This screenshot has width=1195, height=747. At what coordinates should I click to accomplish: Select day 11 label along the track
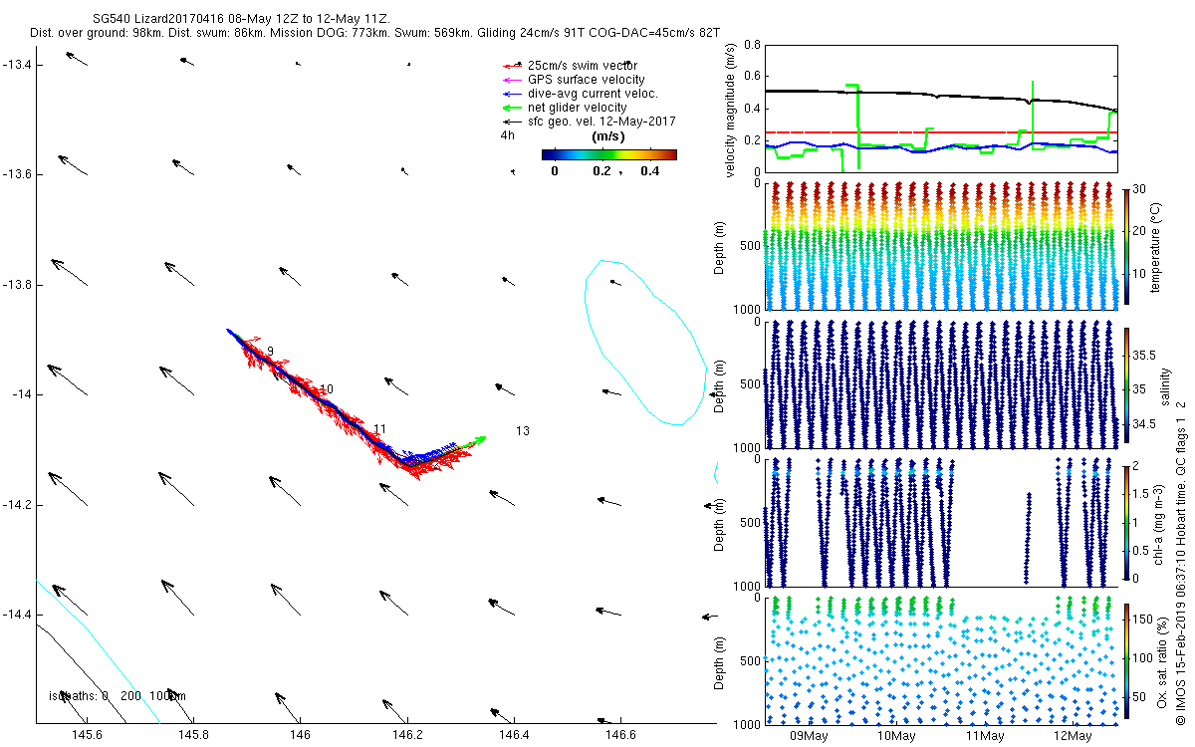(379, 429)
